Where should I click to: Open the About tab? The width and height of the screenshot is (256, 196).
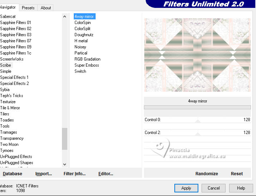click(x=46, y=8)
